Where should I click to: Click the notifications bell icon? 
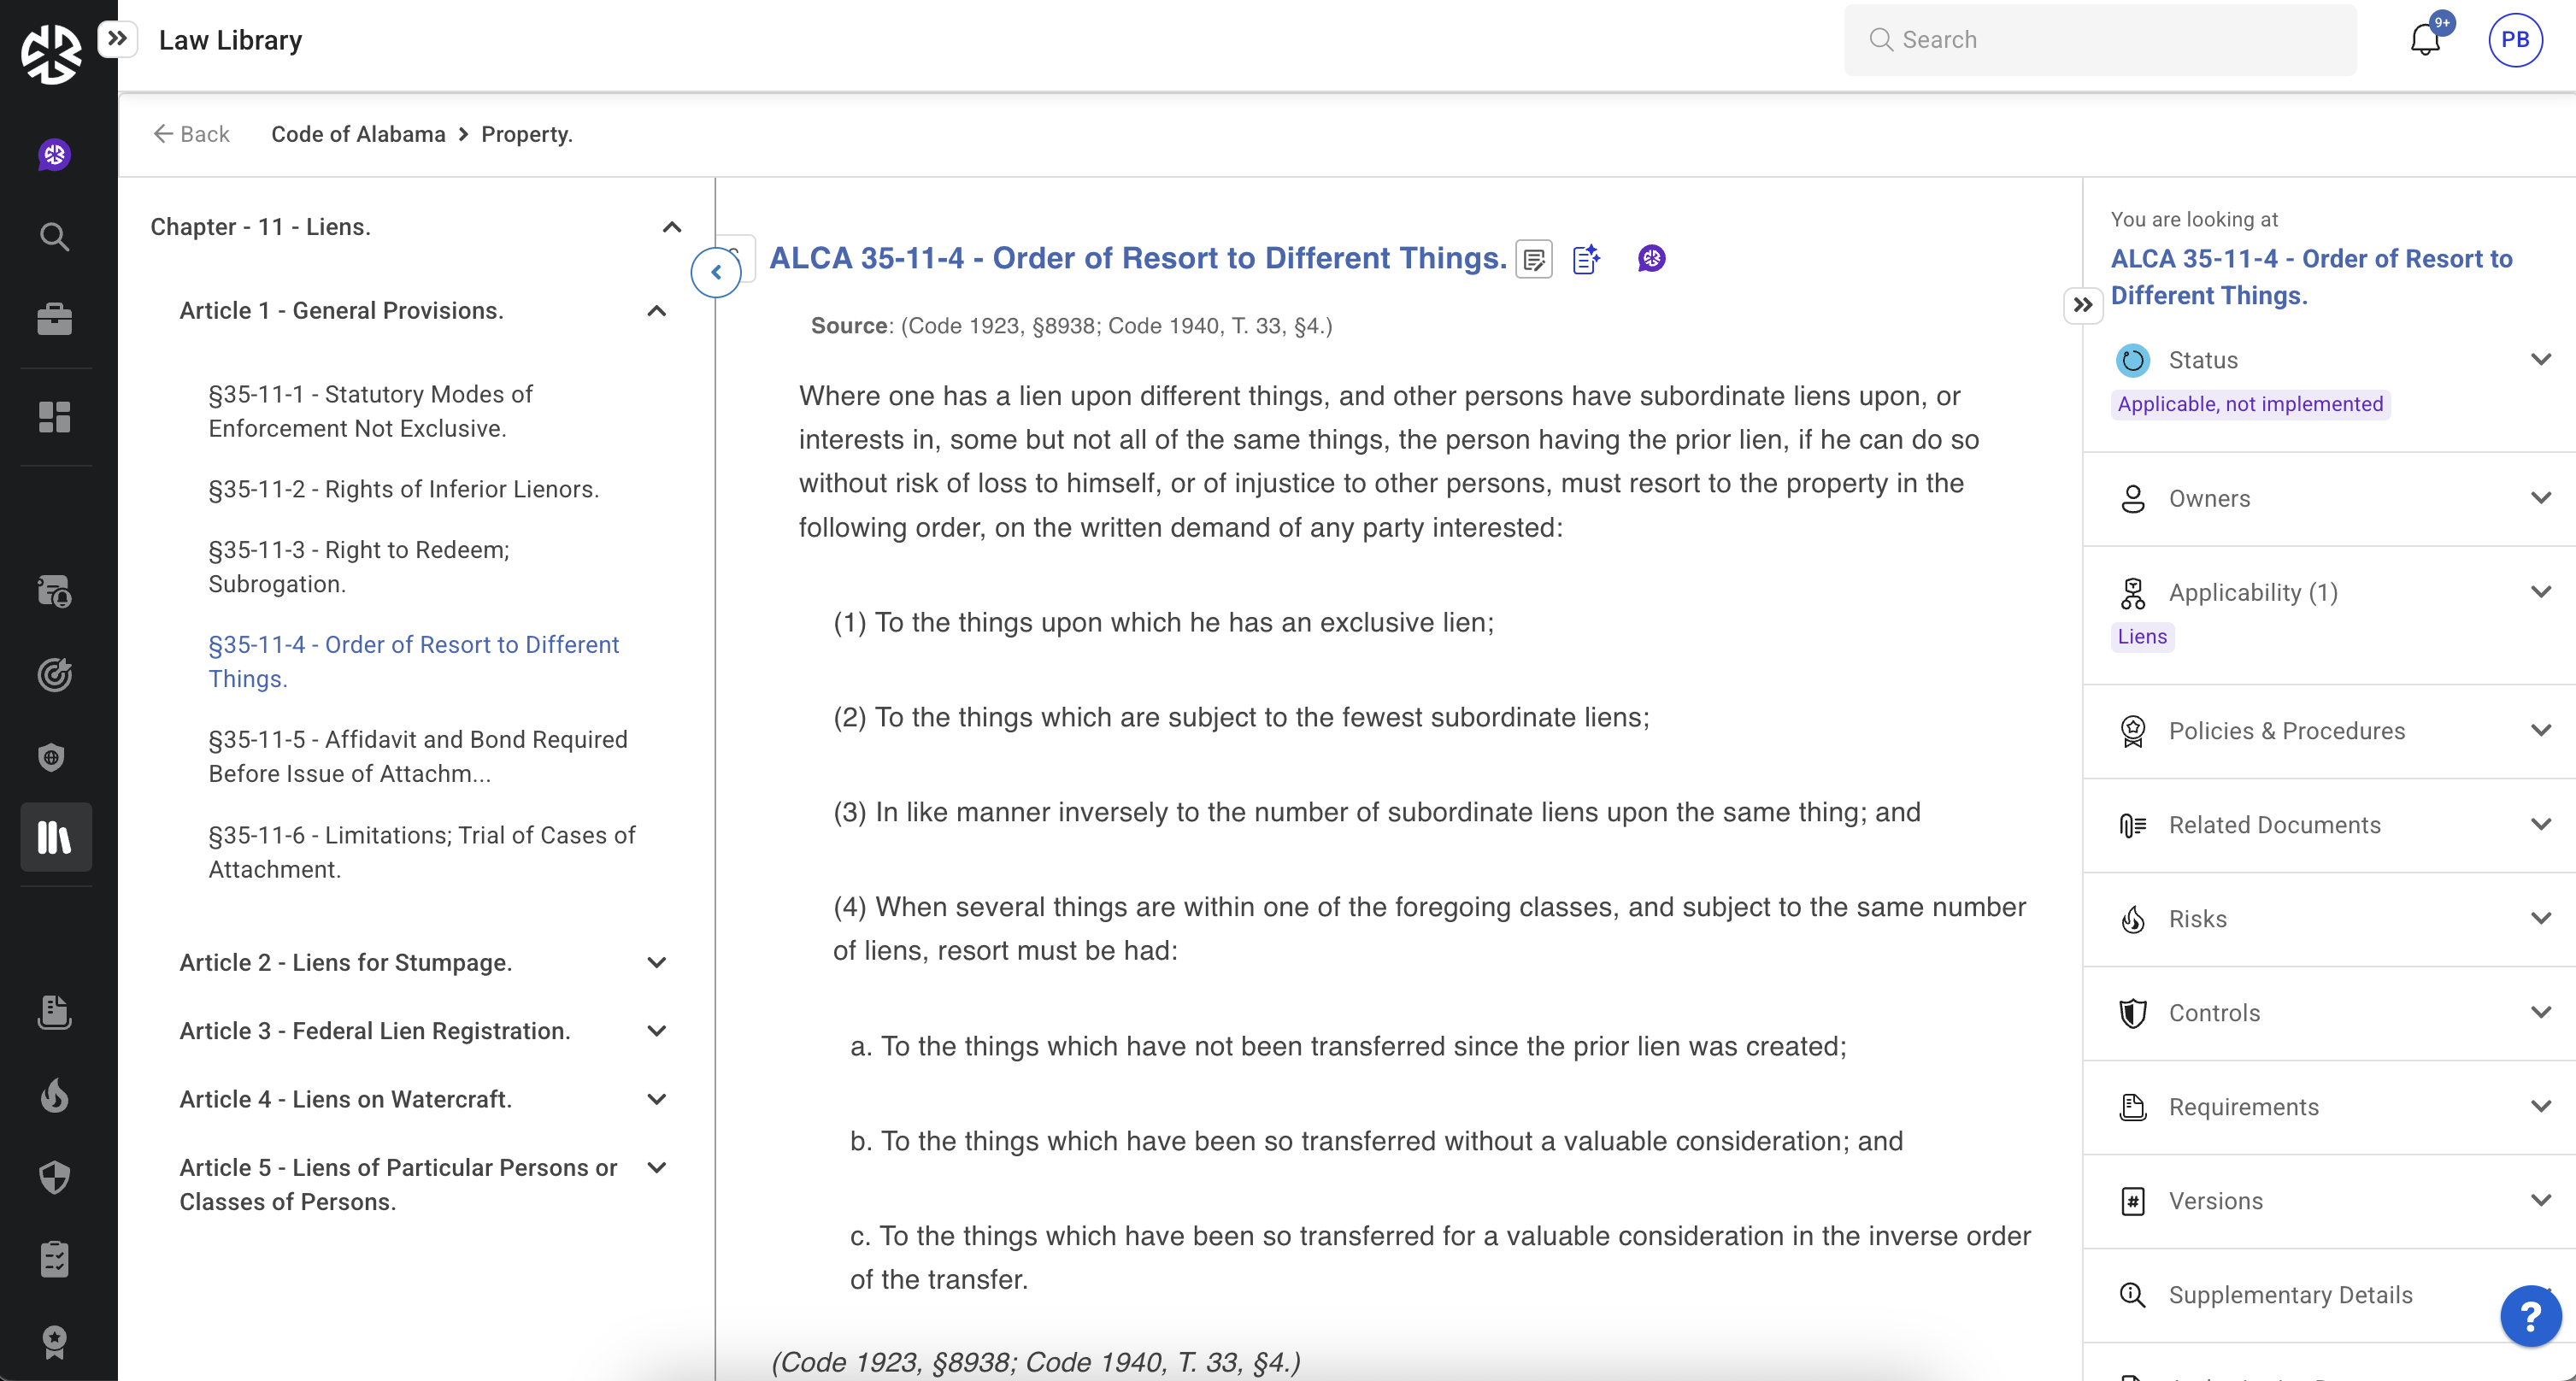pyautogui.click(x=2424, y=40)
